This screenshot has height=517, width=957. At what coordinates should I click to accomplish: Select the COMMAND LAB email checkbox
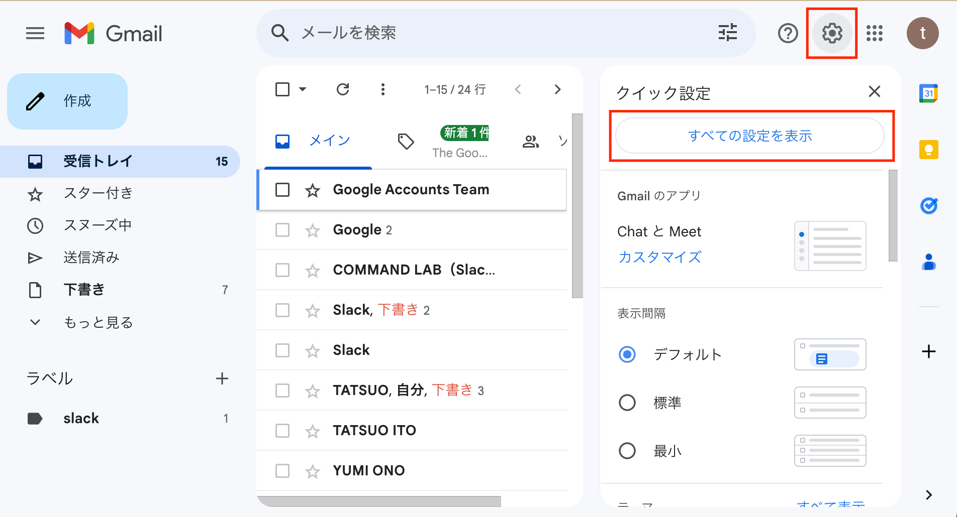282,270
